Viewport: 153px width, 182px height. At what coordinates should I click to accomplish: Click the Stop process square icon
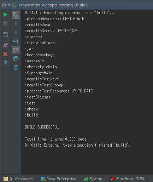pyautogui.click(x=5, y=23)
